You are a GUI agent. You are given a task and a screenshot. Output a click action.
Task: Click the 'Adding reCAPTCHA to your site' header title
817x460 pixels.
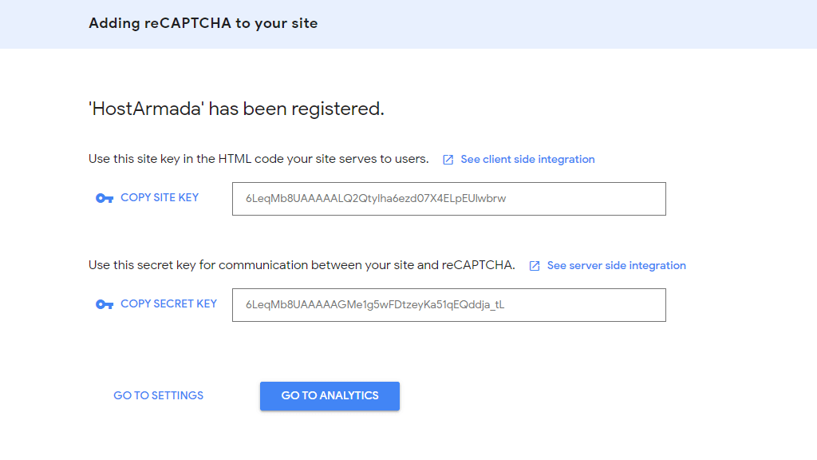pos(203,23)
